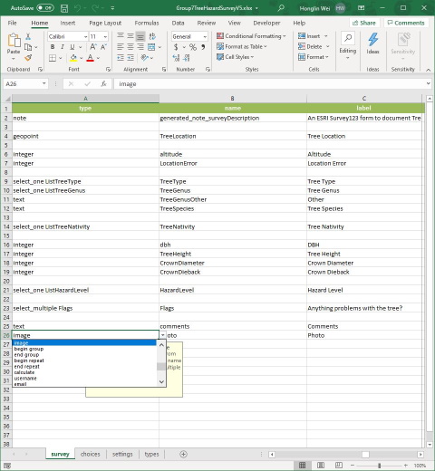Toggle Underline formatting

[72, 47]
